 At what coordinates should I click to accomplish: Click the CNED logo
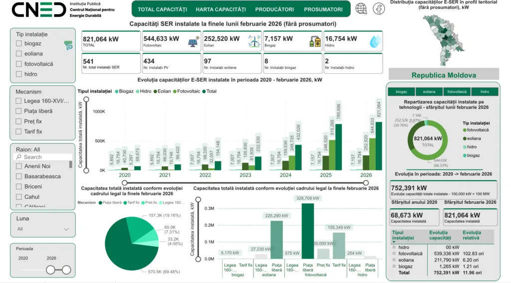pyautogui.click(x=38, y=9)
